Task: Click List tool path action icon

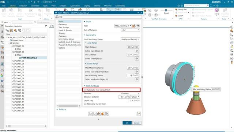Action: [107, 114]
